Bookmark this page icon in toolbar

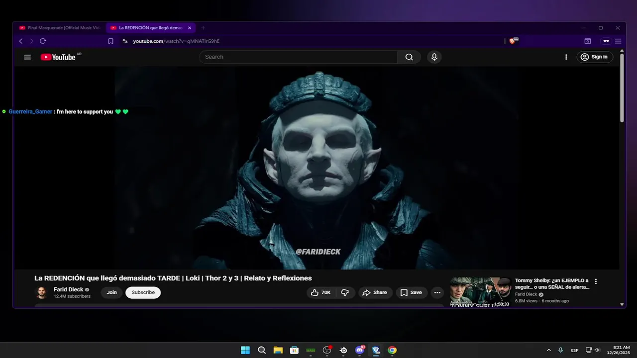[111, 41]
